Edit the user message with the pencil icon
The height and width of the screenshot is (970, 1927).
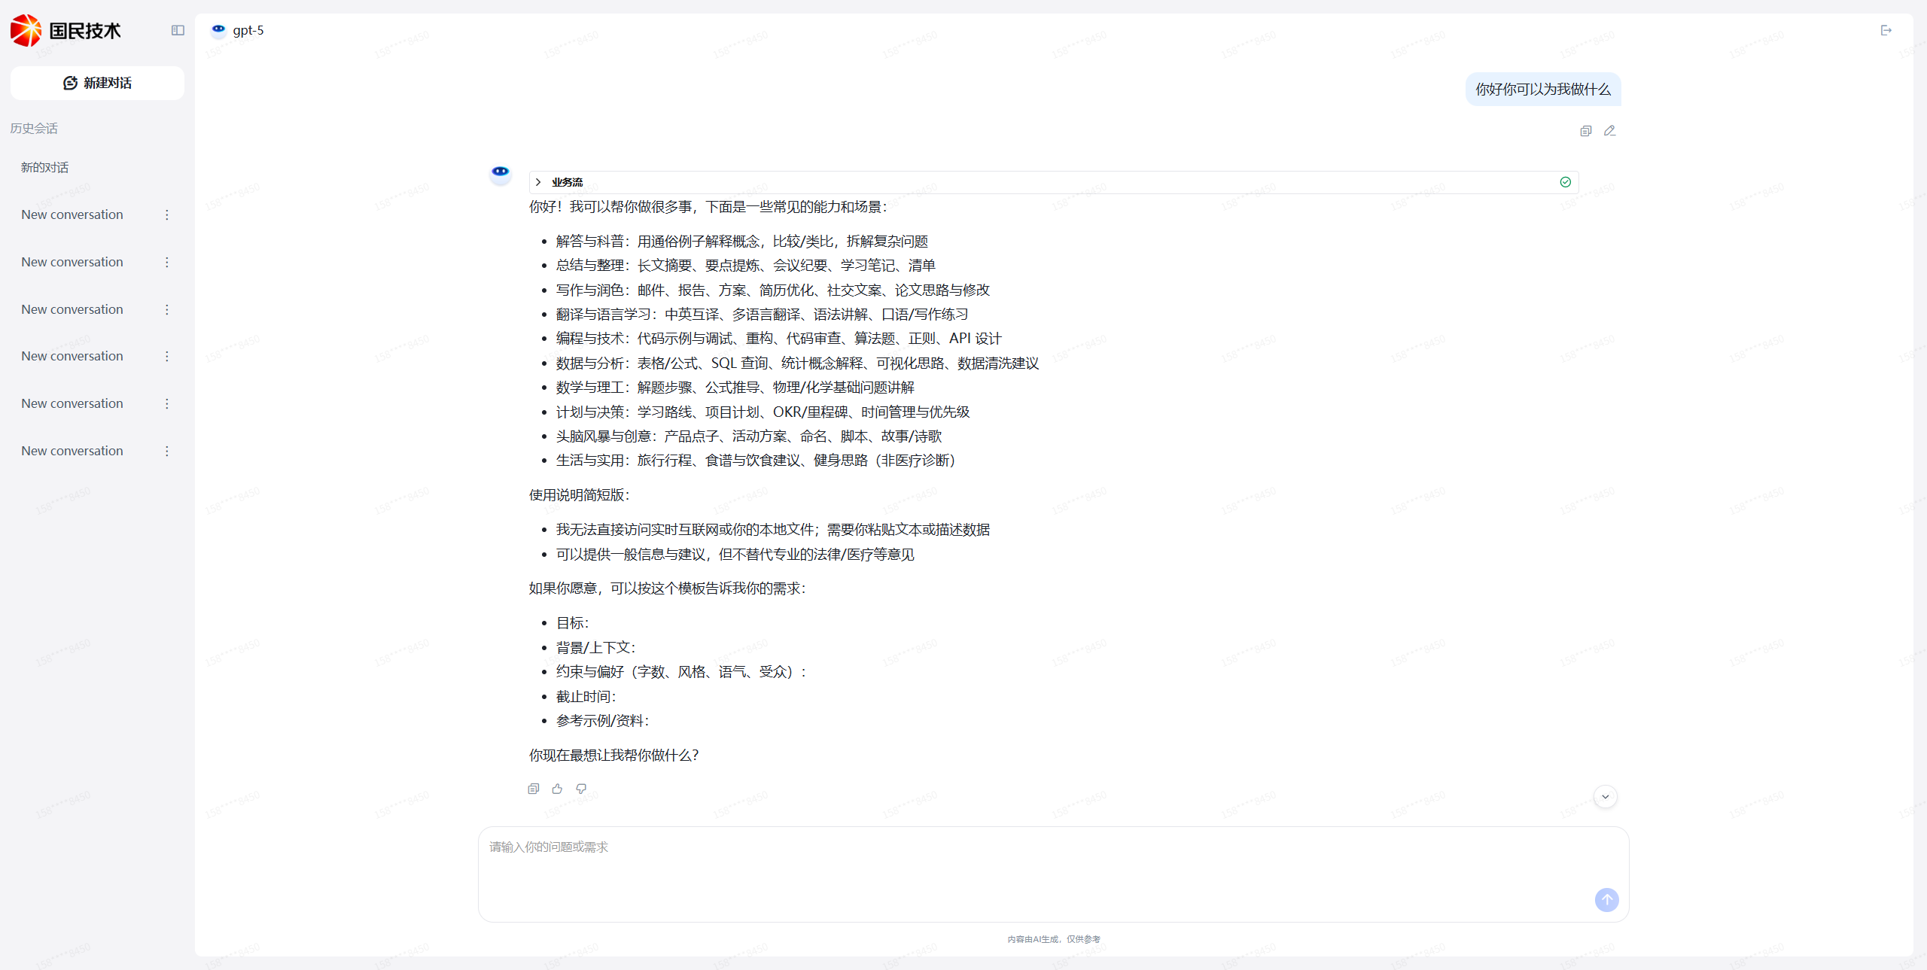click(x=1610, y=130)
